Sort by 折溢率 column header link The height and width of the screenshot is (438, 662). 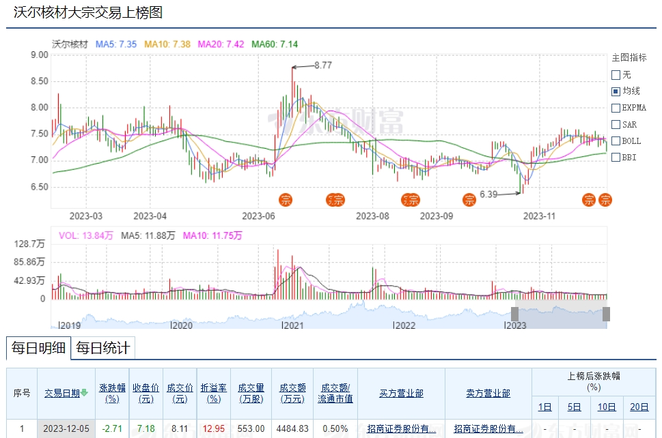pyautogui.click(x=214, y=393)
